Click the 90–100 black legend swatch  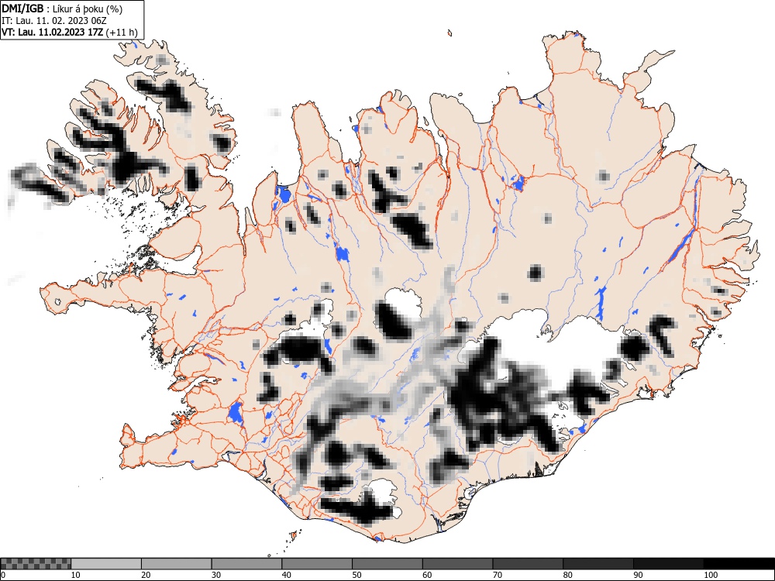668,564
